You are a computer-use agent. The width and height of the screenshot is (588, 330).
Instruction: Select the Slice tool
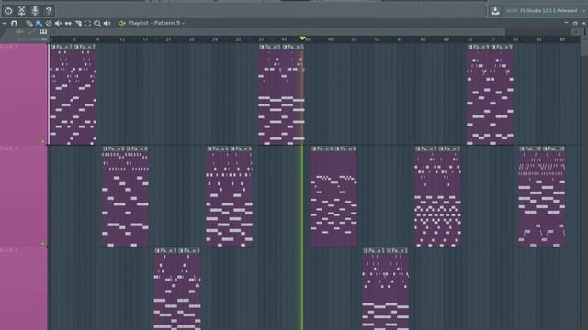coord(78,23)
